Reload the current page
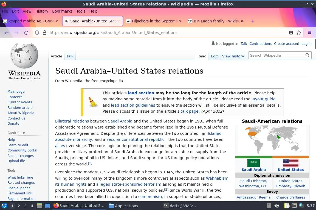The width and height of the screenshot is (316, 210). click(x=26, y=33)
